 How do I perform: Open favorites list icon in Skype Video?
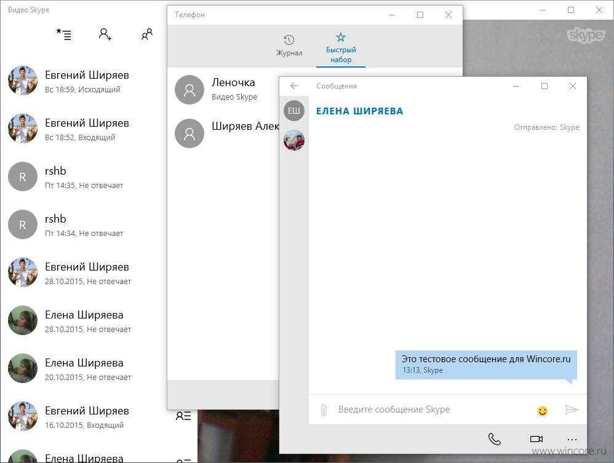(64, 34)
